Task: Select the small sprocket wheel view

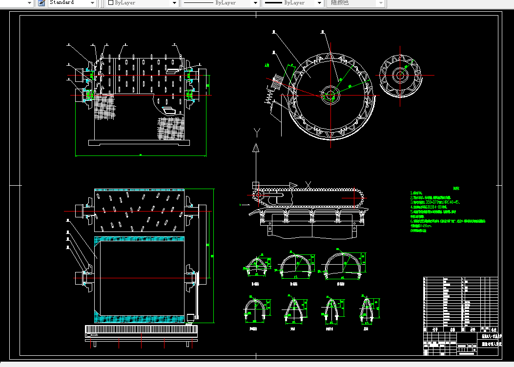Action: (400, 76)
